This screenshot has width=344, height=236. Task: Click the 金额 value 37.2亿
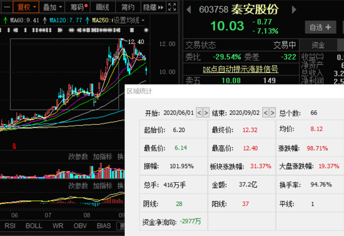(x=248, y=185)
